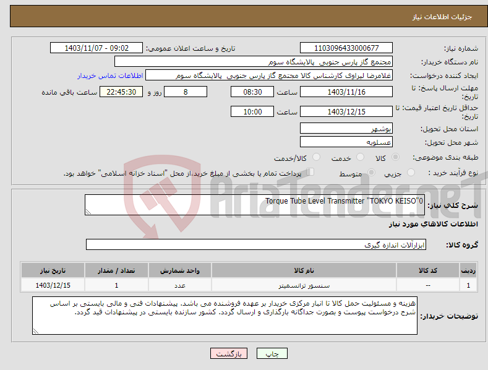488x370 pixels.
Task: Click the resize handle of description box
Action: pos(88,212)
